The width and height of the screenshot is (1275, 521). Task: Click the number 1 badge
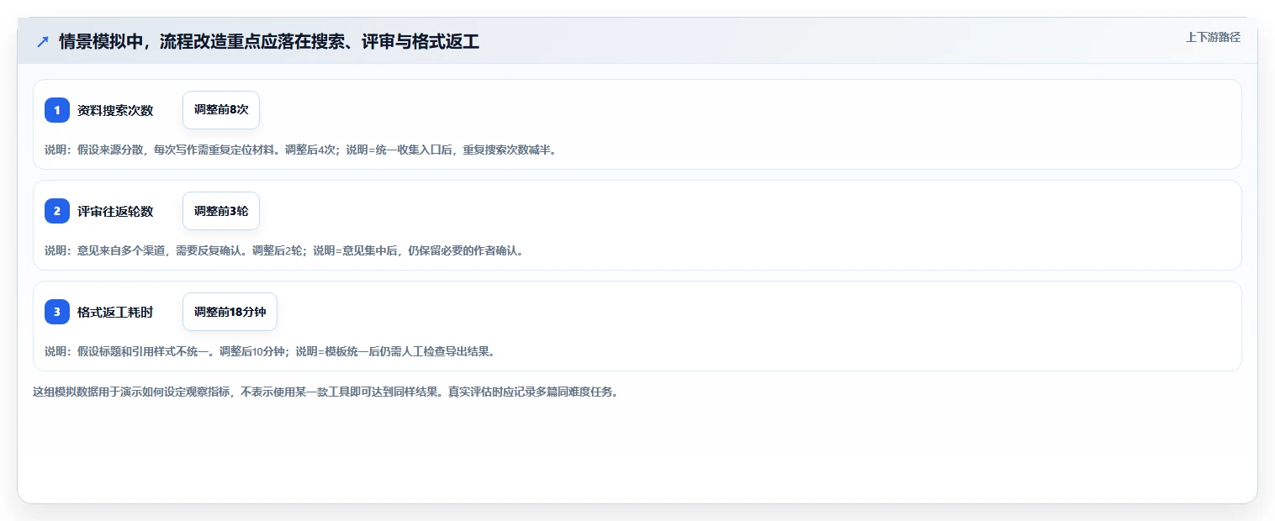[57, 110]
